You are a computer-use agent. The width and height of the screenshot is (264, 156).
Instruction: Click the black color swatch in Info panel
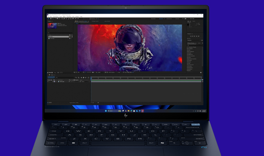(x=188, y=25)
